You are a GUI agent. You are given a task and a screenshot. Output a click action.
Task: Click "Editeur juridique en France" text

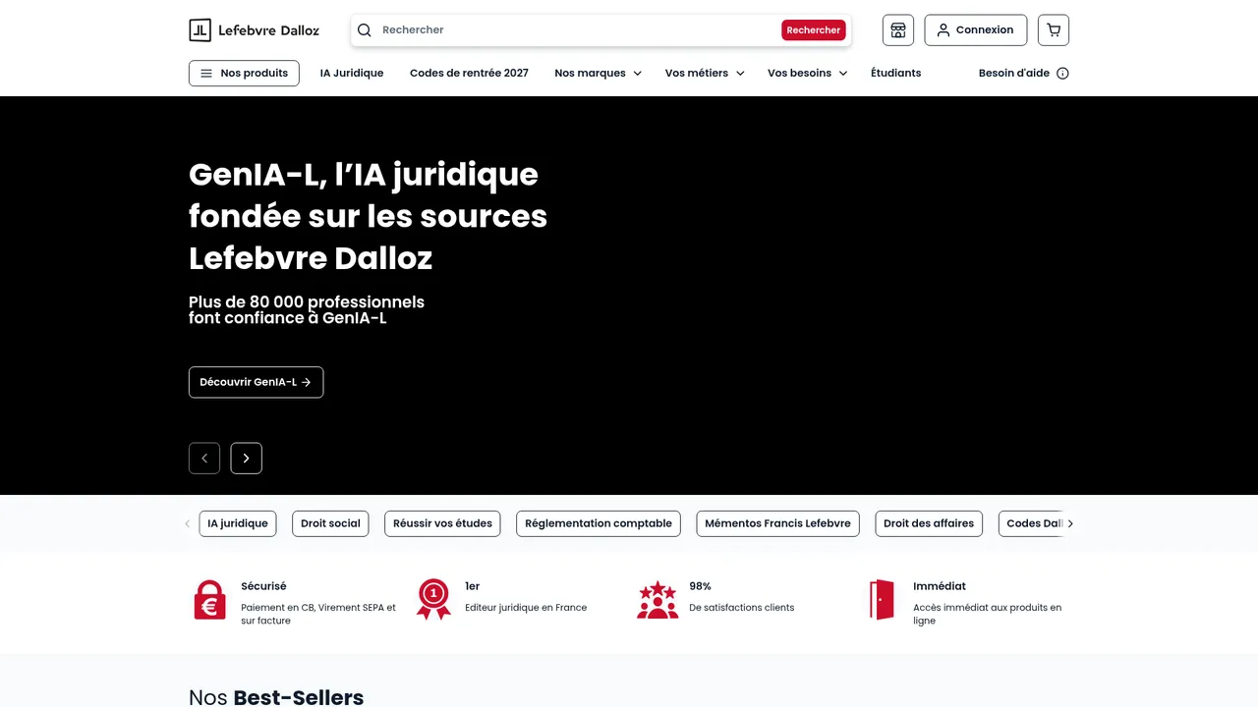point(526,608)
